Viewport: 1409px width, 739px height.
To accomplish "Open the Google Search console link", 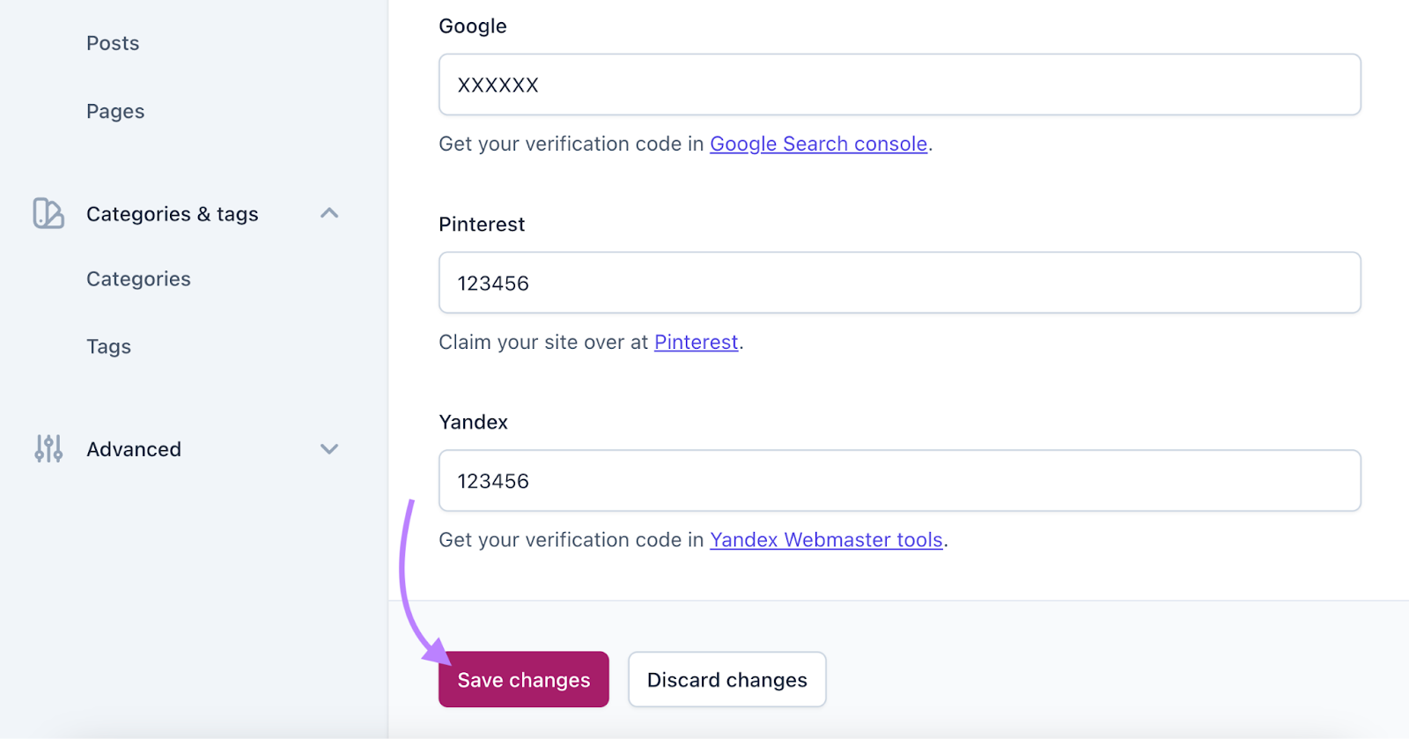I will click(818, 144).
